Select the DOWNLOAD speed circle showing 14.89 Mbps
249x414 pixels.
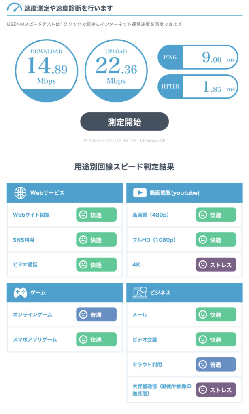tap(46, 70)
